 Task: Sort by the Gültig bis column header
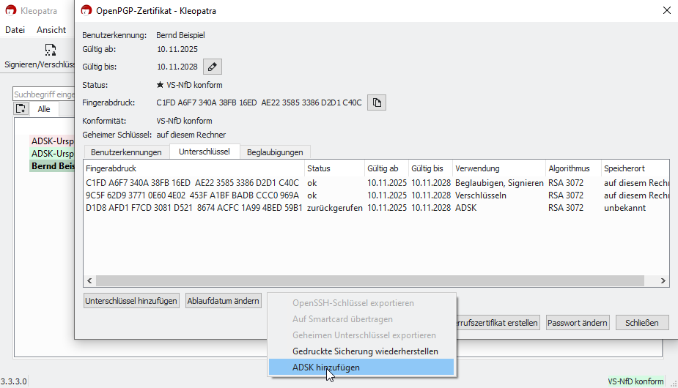430,168
